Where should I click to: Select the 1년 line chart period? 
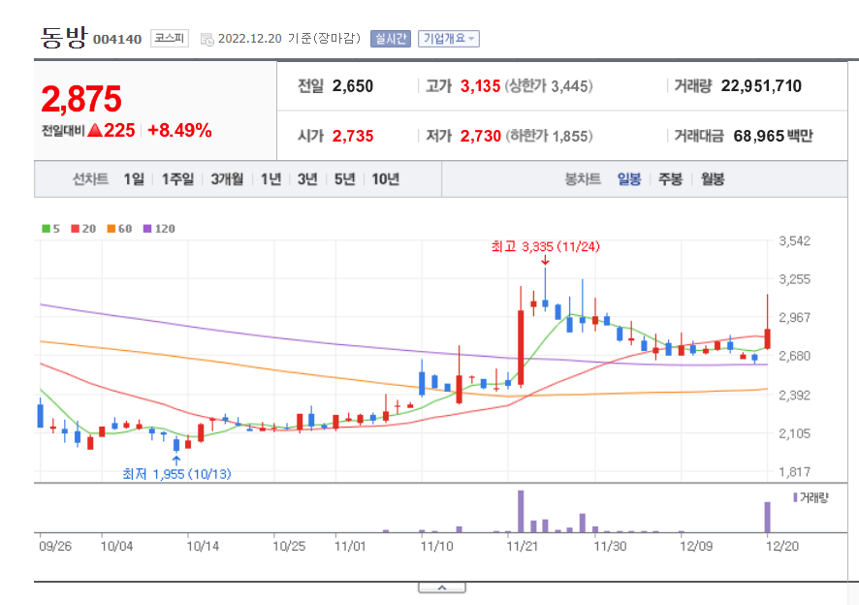pos(270,179)
